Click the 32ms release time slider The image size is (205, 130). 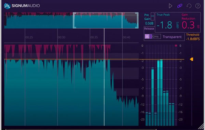155,37
